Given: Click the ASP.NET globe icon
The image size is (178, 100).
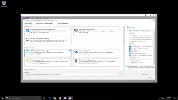Looking at the screenshot, I should [x=28, y=52].
